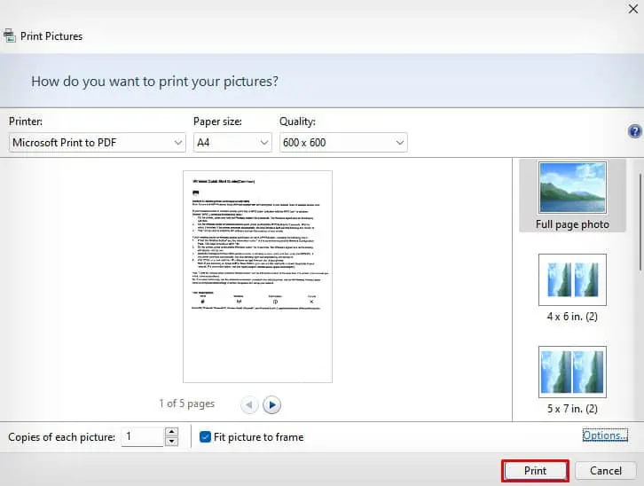Open the Quality dropdown
This screenshot has height=486, width=644.
tap(342, 142)
